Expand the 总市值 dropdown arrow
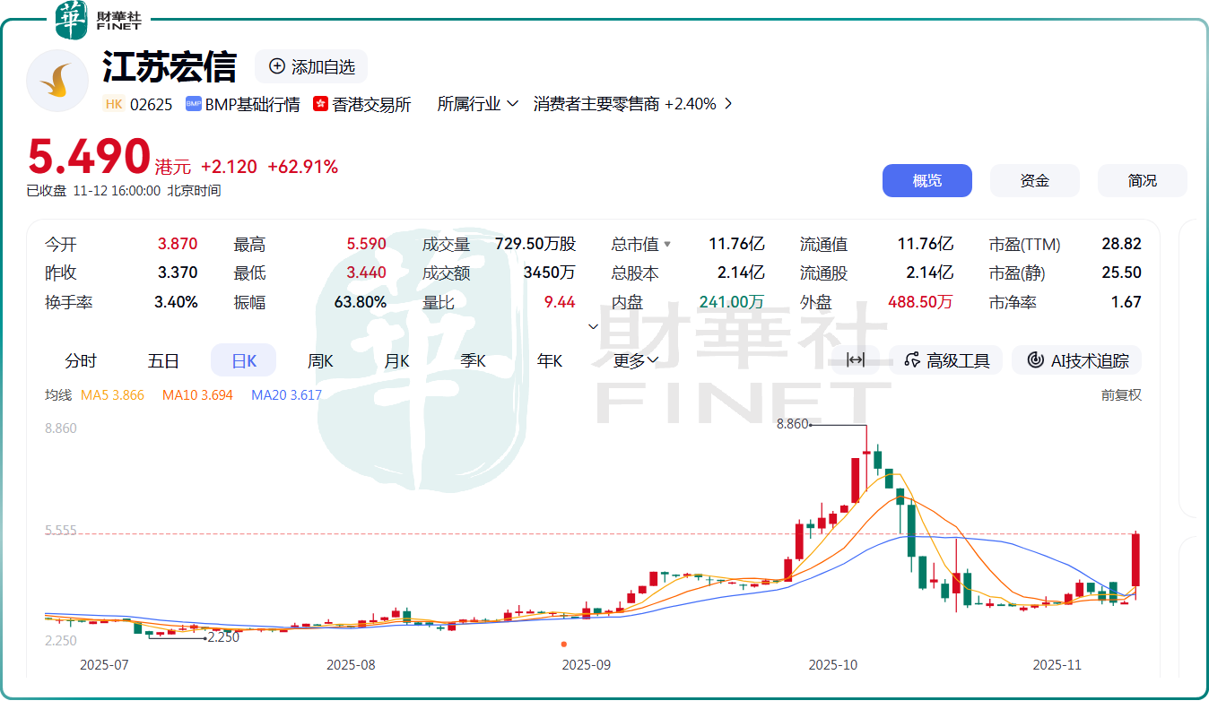The image size is (1209, 718). pos(666,245)
